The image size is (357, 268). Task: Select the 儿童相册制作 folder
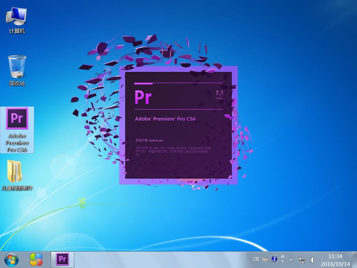[x=17, y=175]
